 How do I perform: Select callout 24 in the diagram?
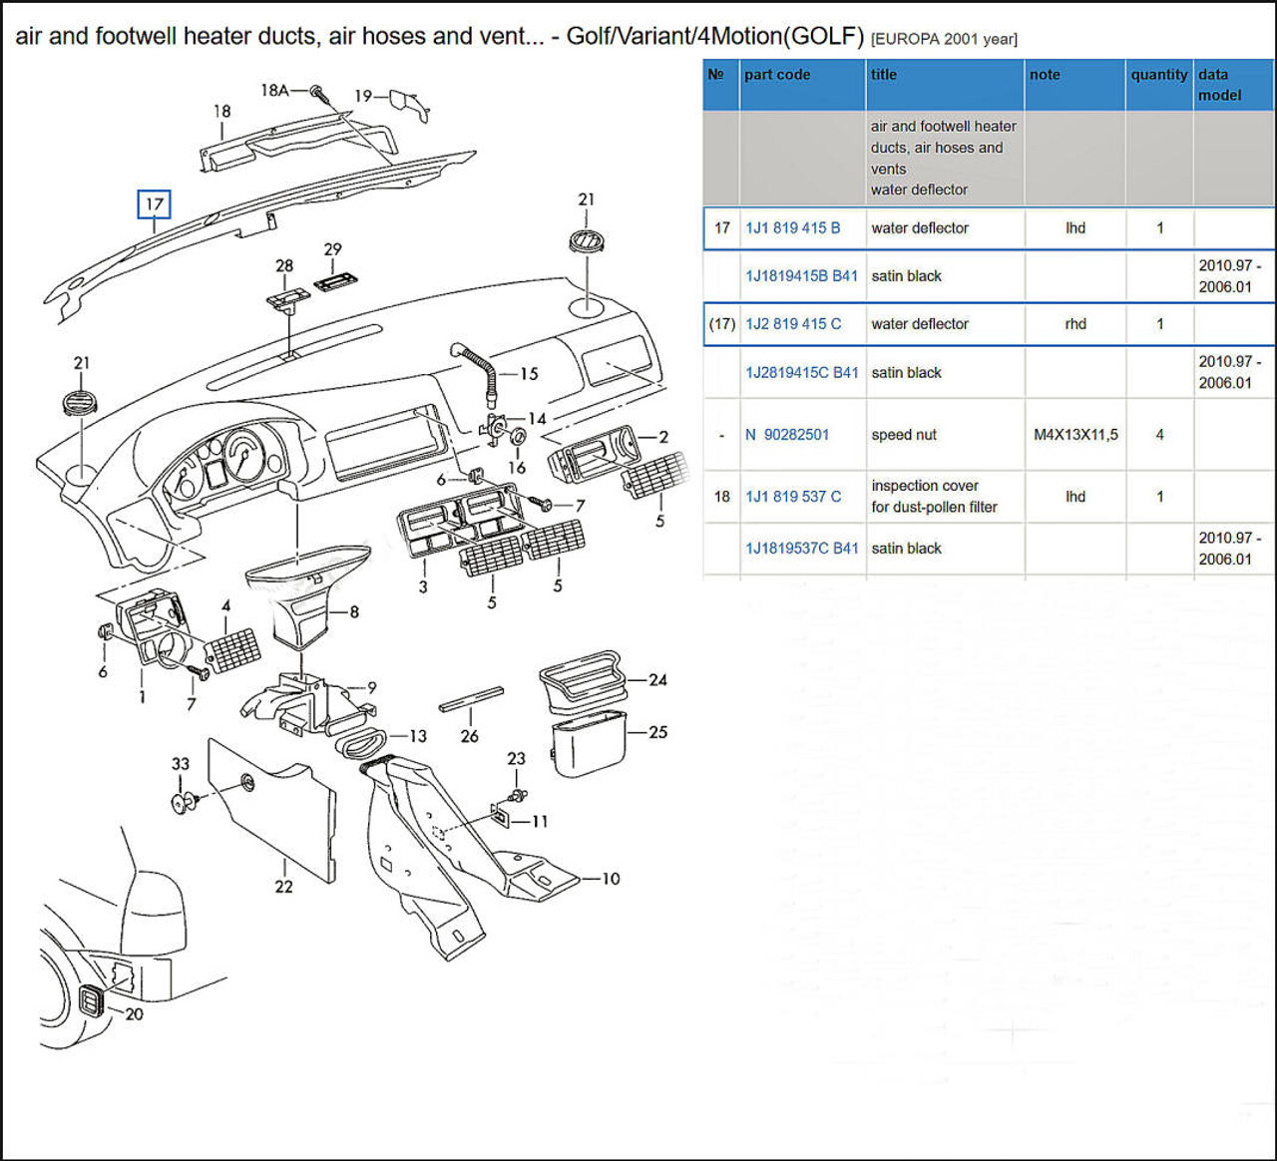(x=657, y=680)
